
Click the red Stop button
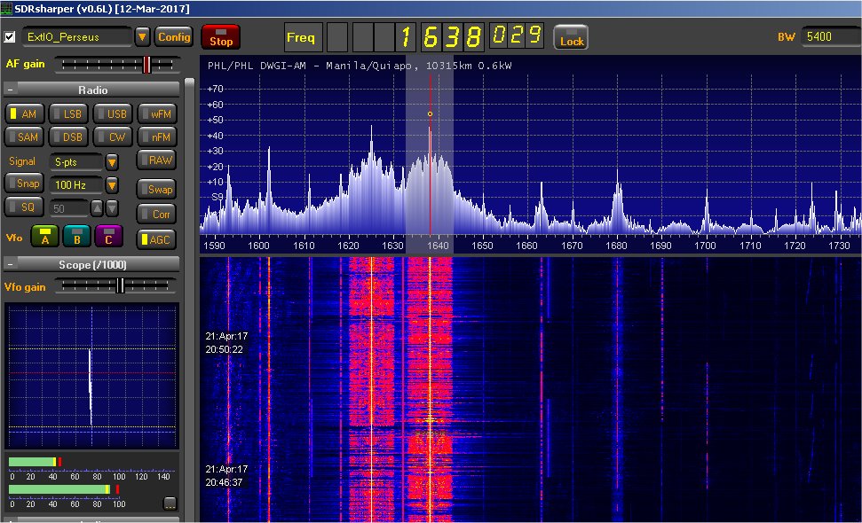[220, 37]
